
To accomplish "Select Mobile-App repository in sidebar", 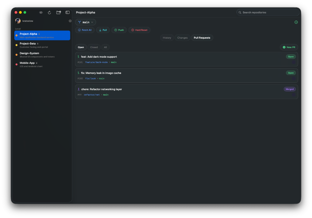I will click(42, 64).
